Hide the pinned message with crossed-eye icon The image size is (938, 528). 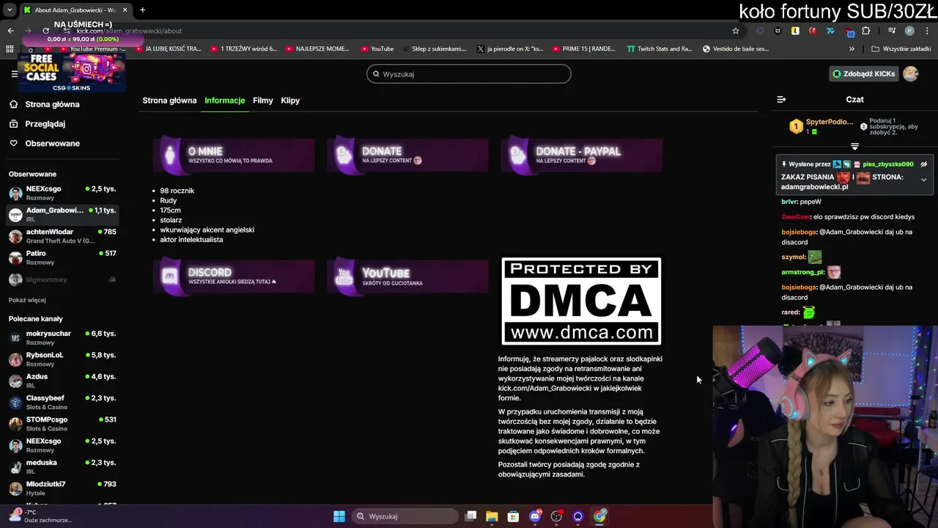point(924,164)
